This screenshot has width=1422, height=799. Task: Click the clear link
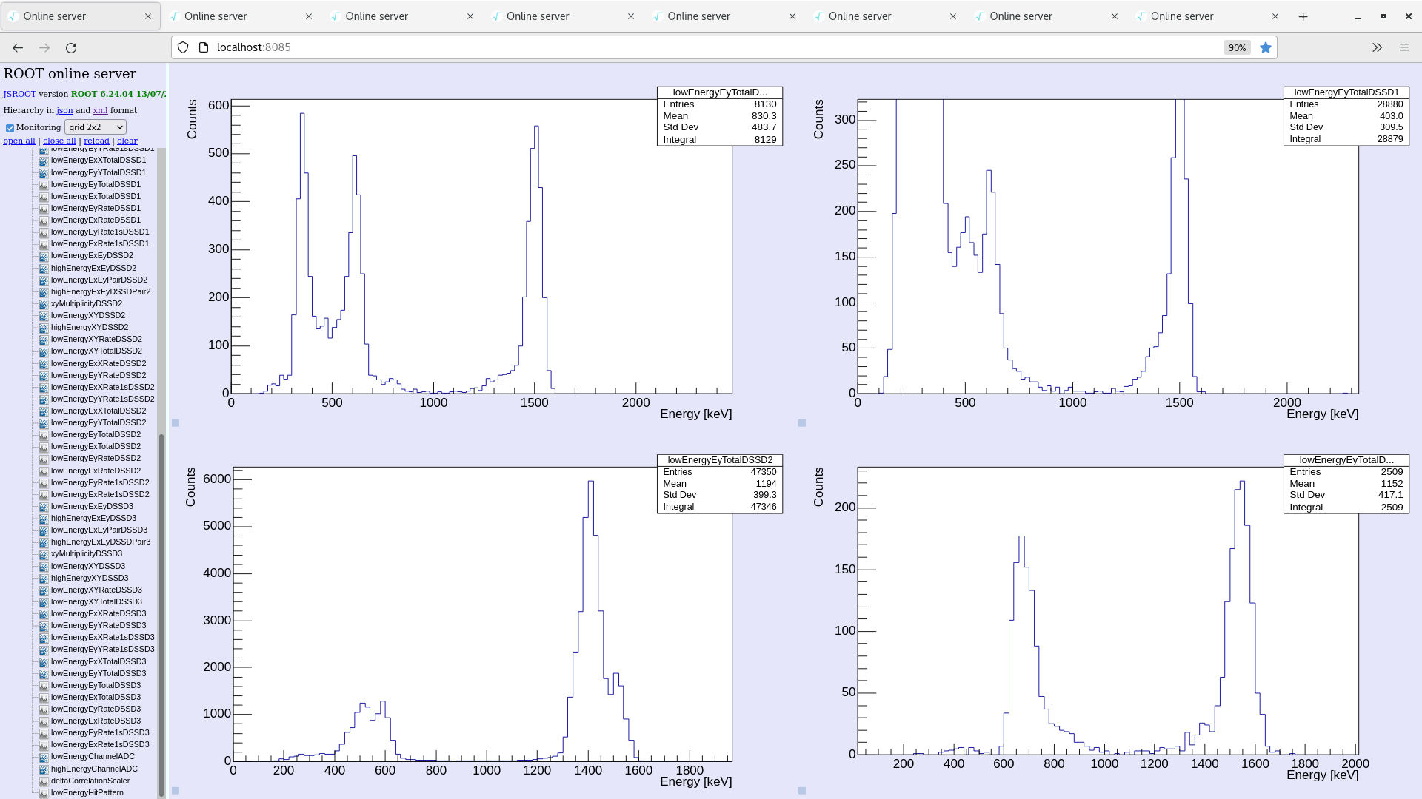[127, 141]
